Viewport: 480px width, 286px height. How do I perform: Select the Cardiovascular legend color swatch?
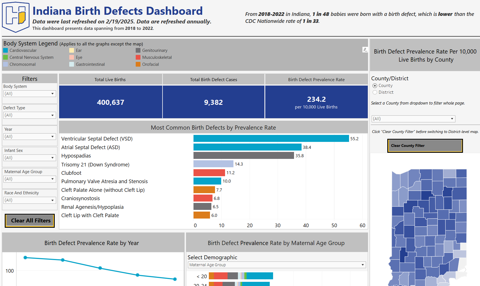coord(5,50)
